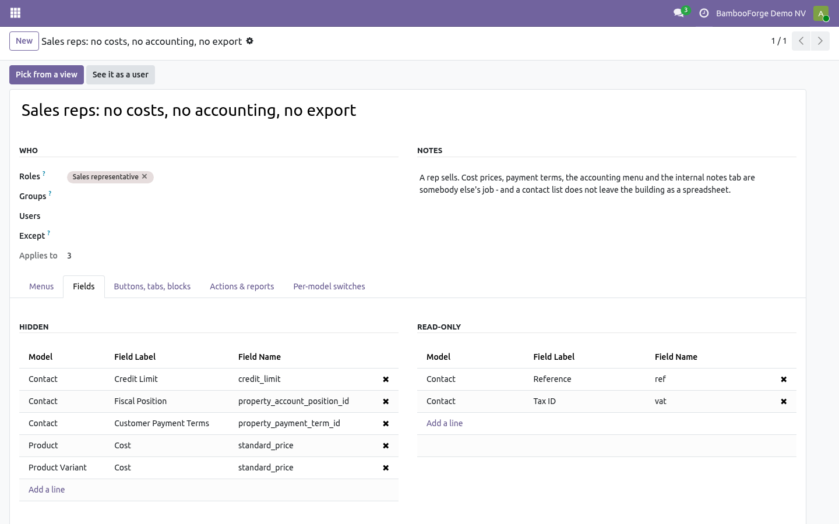Delete the Reference read-only row
839x524 pixels.
pyautogui.click(x=784, y=379)
